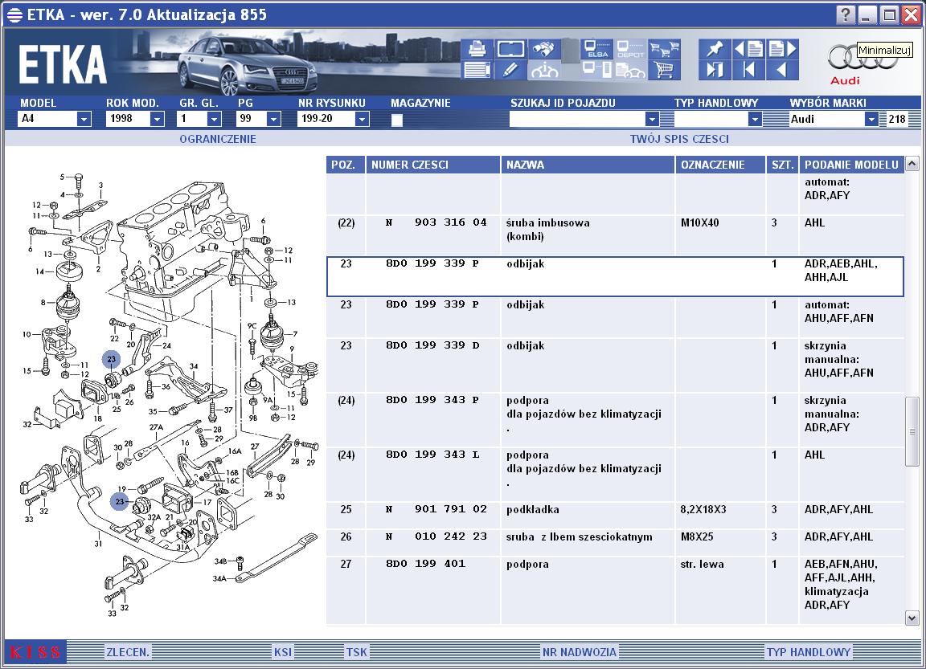Click the parts list vertical scrollbar thumb
The width and height of the screenshot is (926, 669).
pyautogui.click(x=912, y=431)
